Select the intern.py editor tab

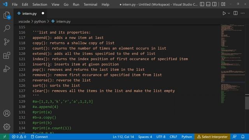30,14
